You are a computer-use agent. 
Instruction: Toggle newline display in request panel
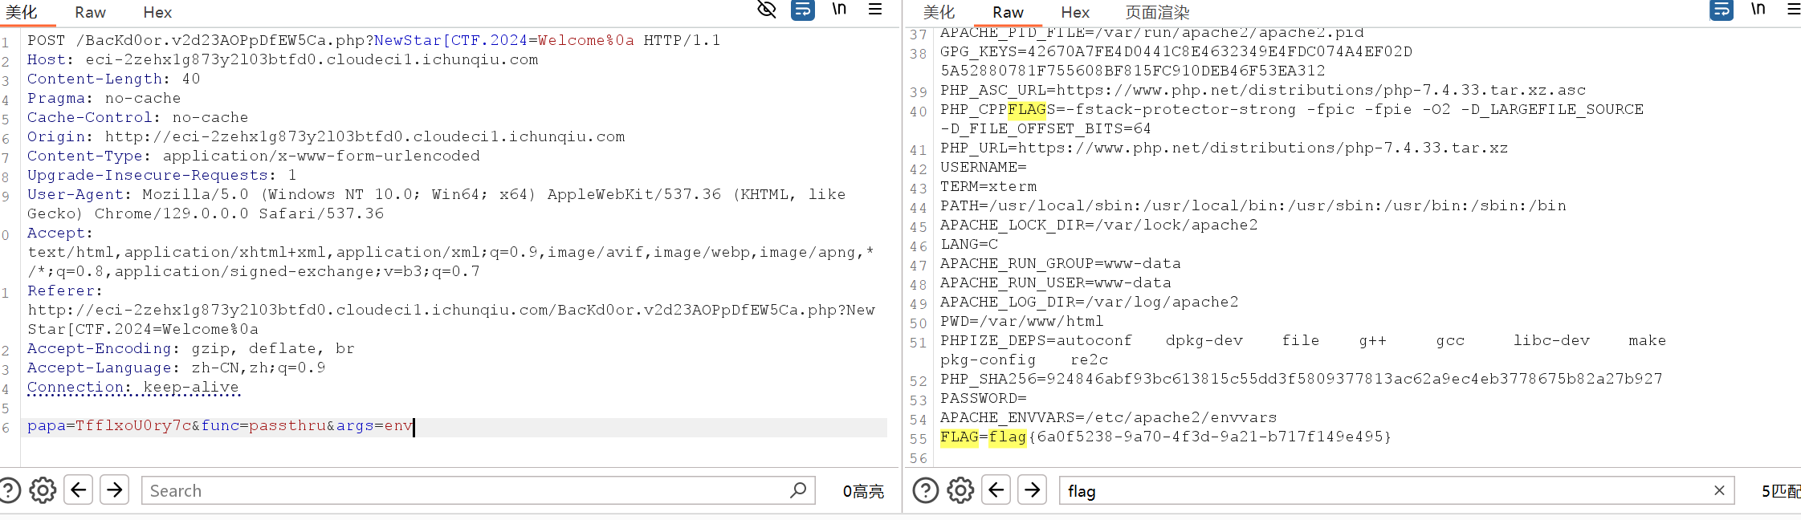[x=839, y=10]
